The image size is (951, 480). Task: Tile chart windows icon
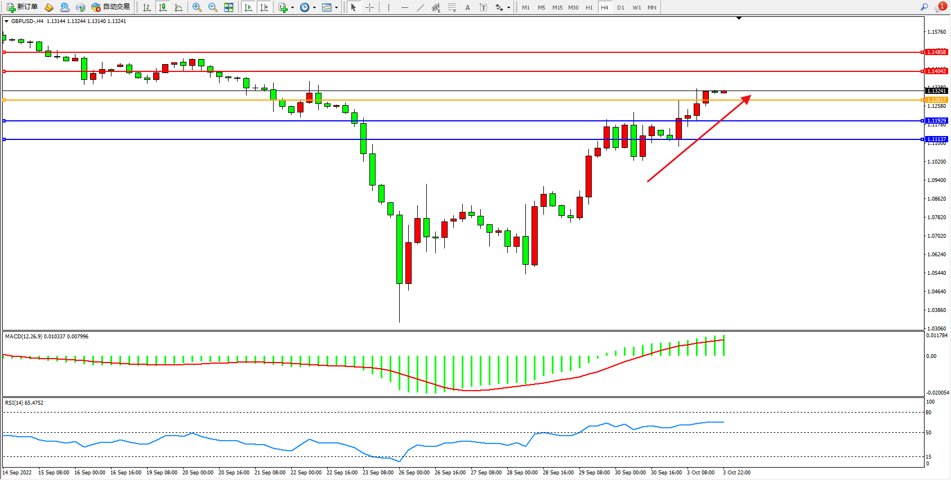[x=229, y=7]
